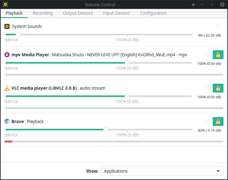The image size is (228, 180).
Task: Click the System Sounds volume slider handle
Action: [x=18, y=35]
